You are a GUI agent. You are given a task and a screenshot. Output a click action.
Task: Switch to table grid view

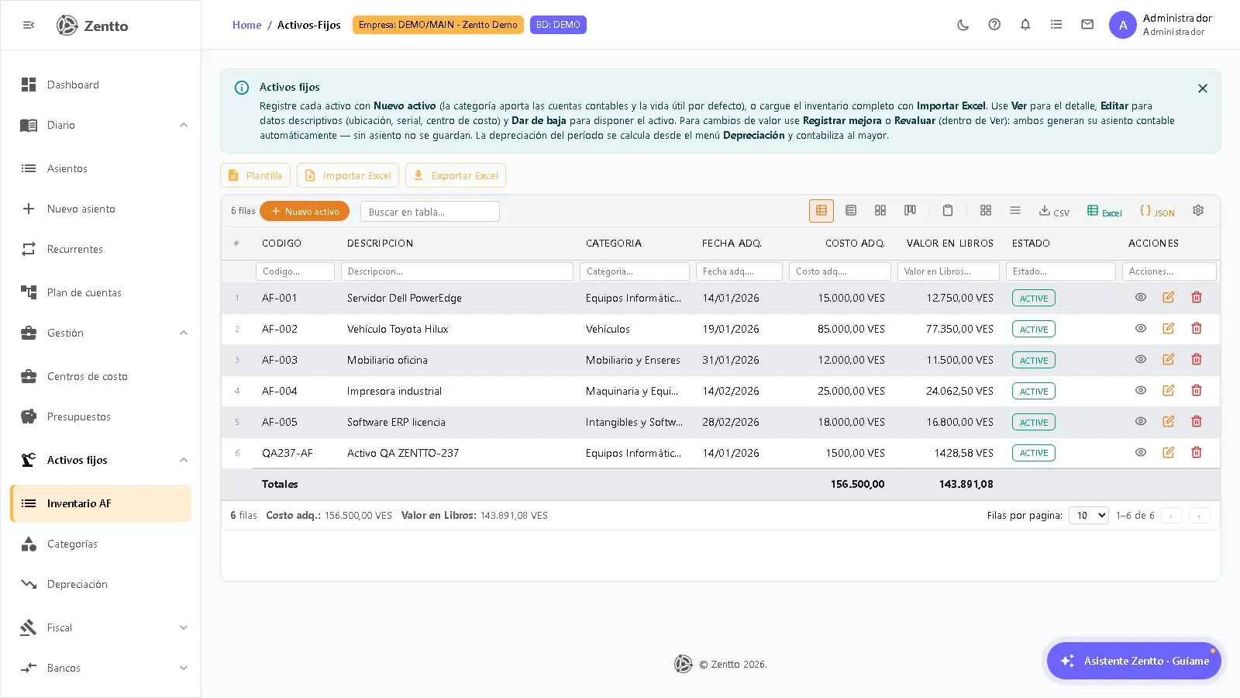[821, 210]
